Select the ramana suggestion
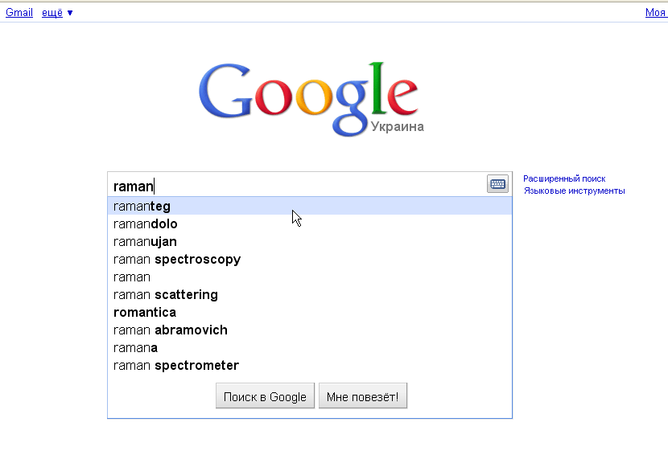The height and width of the screenshot is (455, 668). pyautogui.click(x=136, y=348)
